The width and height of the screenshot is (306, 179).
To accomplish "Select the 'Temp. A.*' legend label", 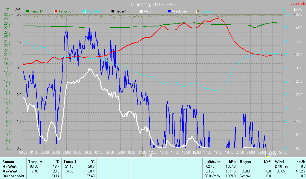I will (66, 12).
